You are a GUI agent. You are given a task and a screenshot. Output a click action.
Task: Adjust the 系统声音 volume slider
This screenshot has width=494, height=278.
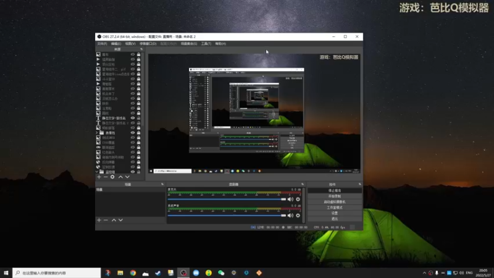[227, 216]
